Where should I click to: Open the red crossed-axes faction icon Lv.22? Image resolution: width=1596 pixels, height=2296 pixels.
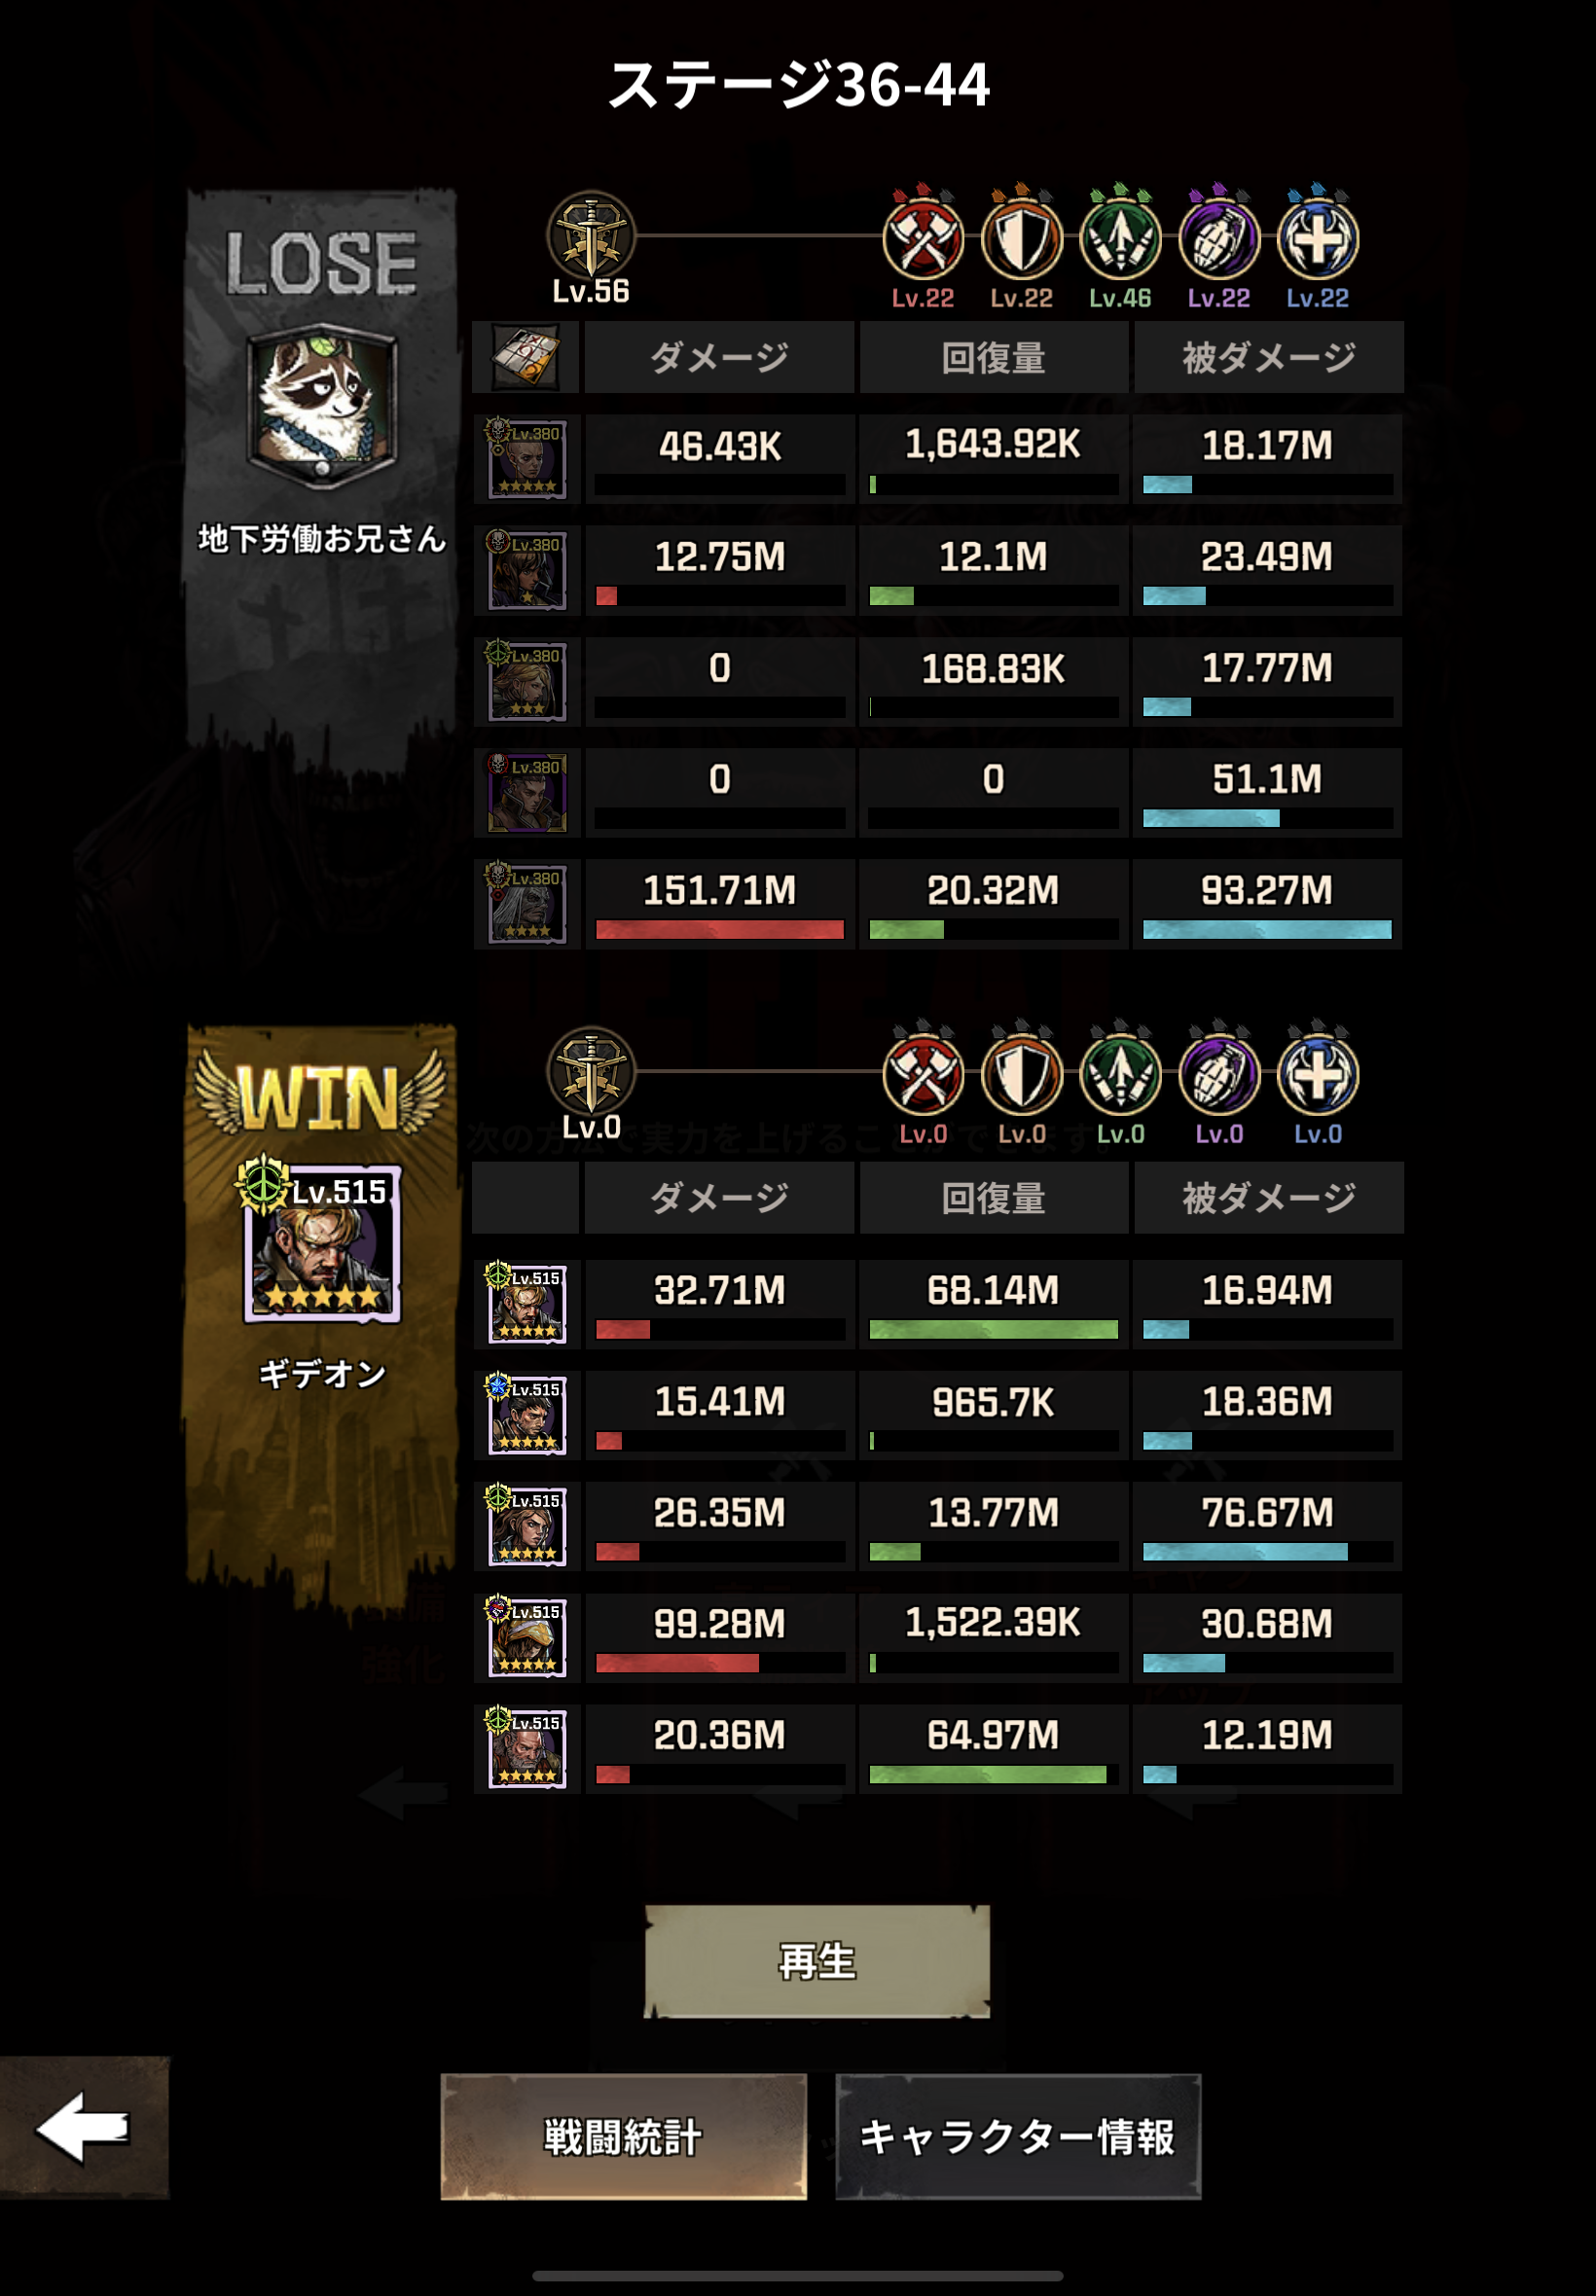pos(923,240)
